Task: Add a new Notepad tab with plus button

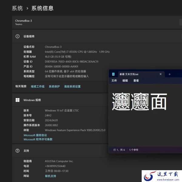Action: (170, 74)
